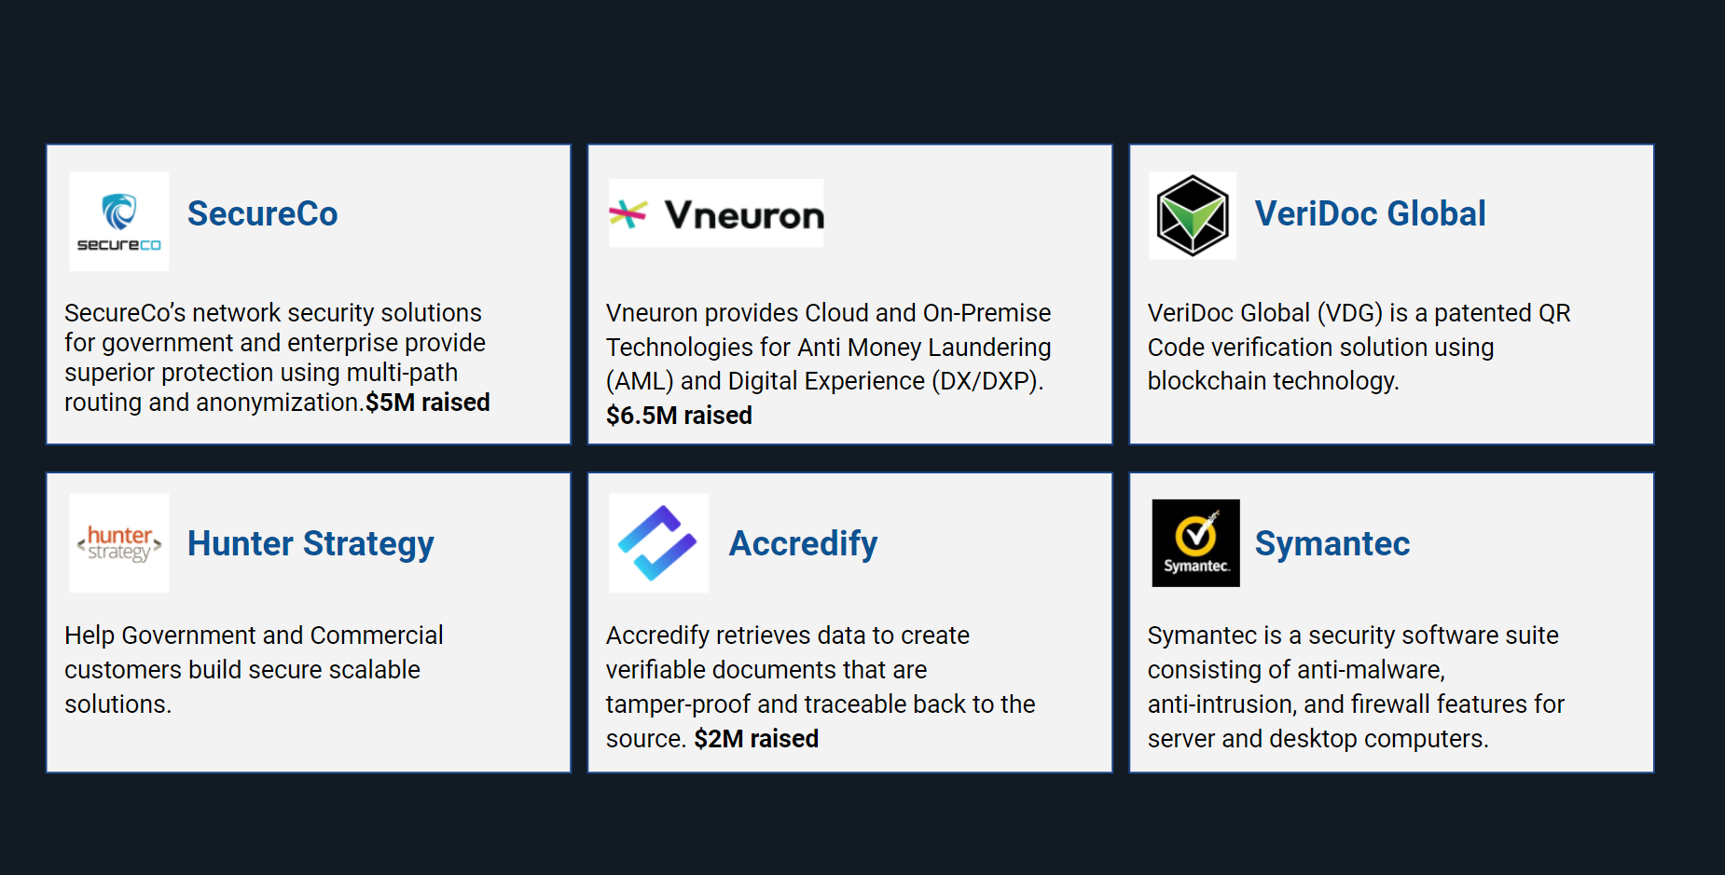Click the Hunter Strategy logo
Image resolution: width=1725 pixels, height=875 pixels.
(119, 543)
